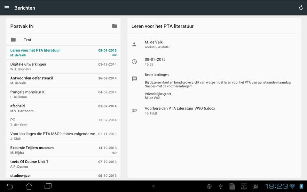Tap the Android home button
Screen dimensions: 307x192
(29, 186)
